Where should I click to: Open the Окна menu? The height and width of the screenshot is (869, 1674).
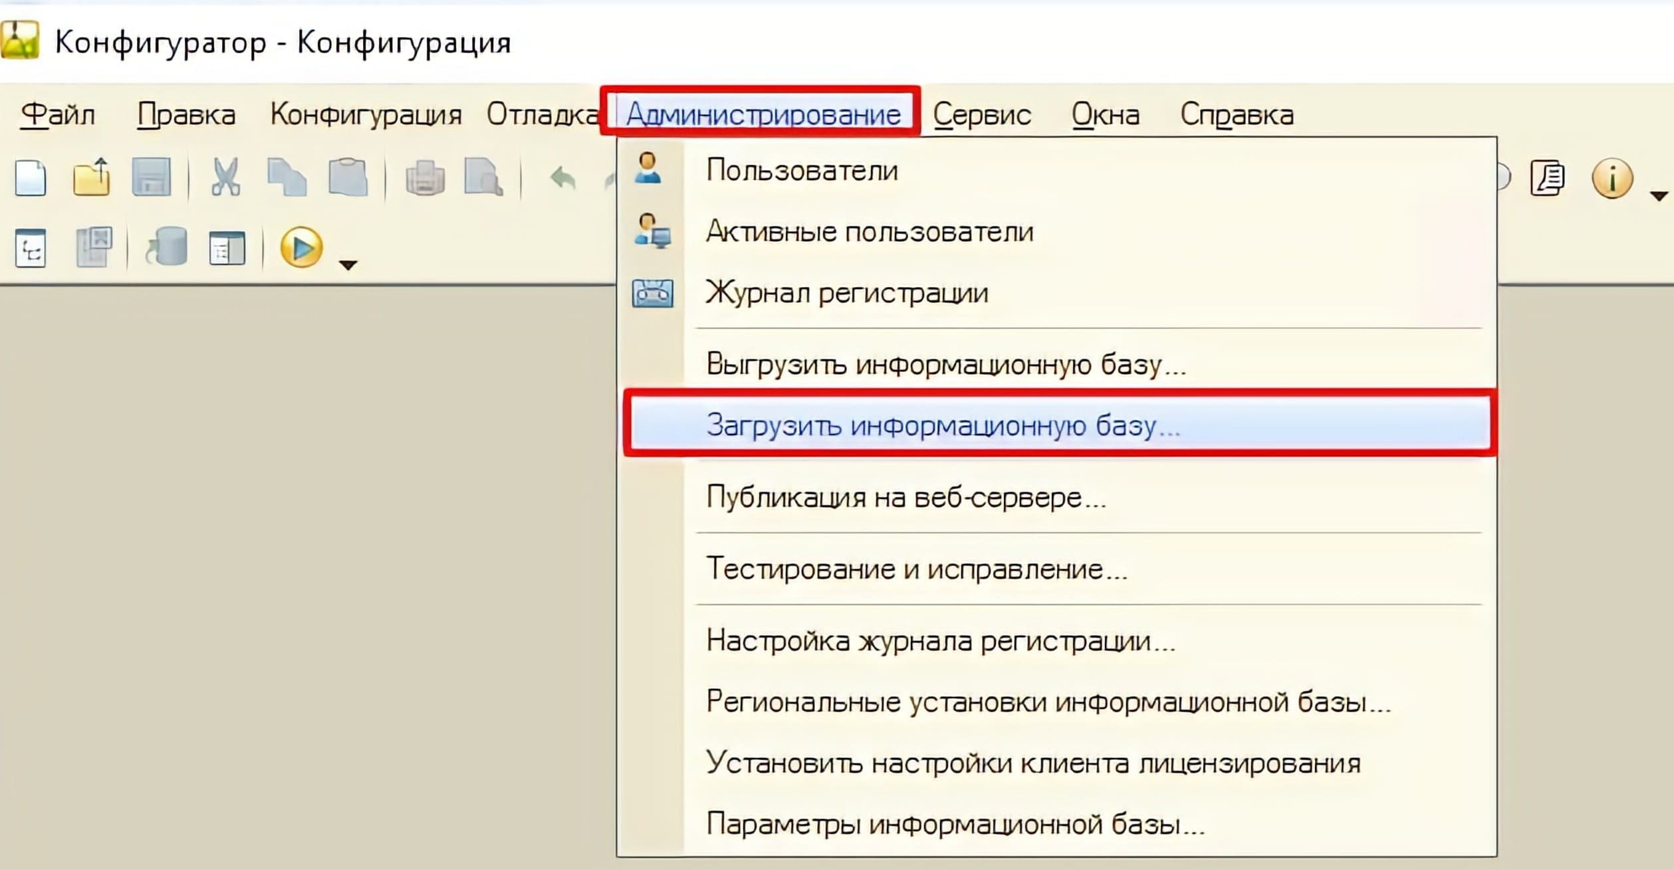(1106, 115)
